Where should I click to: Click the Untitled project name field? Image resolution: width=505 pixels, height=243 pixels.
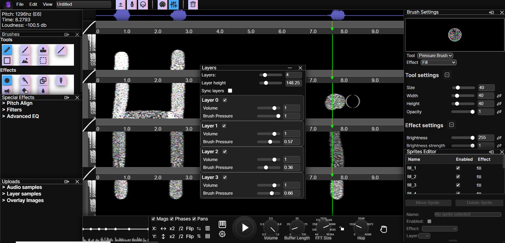pyautogui.click(x=83, y=4)
